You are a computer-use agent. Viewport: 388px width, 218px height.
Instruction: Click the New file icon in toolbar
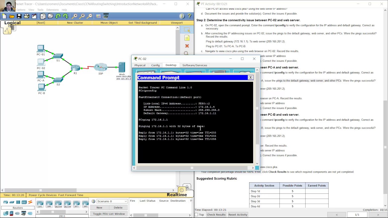click(5, 16)
